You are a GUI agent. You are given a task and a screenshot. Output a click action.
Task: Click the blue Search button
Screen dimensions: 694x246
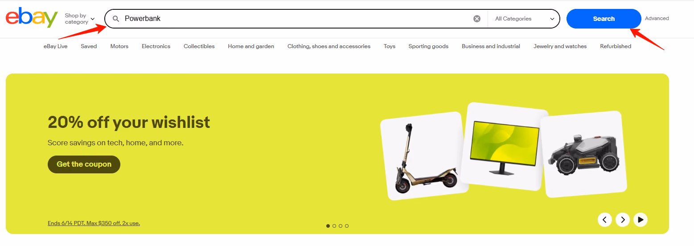click(x=604, y=19)
